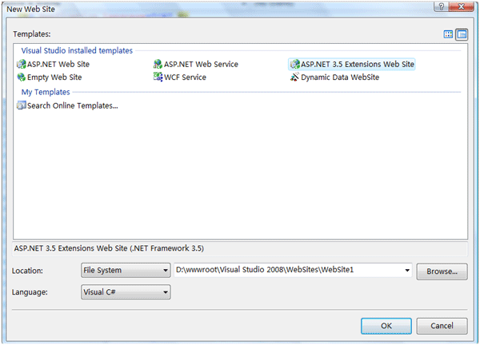
Task: Select the WCF Service template icon
Action: 158,77
